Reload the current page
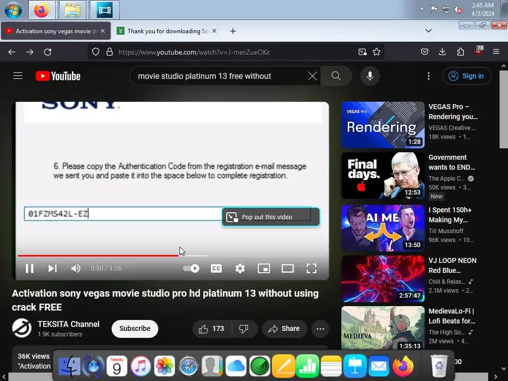The height and width of the screenshot is (381, 508). [x=48, y=52]
